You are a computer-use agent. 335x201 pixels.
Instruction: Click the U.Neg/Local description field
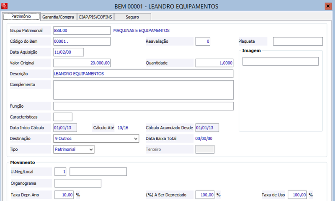tap(98, 172)
